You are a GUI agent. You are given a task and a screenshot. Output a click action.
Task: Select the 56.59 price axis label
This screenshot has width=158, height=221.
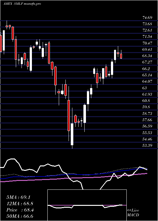click(147, 126)
